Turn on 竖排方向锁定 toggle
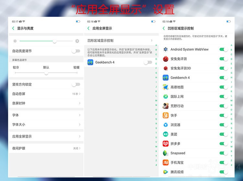The image size is (243, 181). pyautogui.click(x=75, y=84)
